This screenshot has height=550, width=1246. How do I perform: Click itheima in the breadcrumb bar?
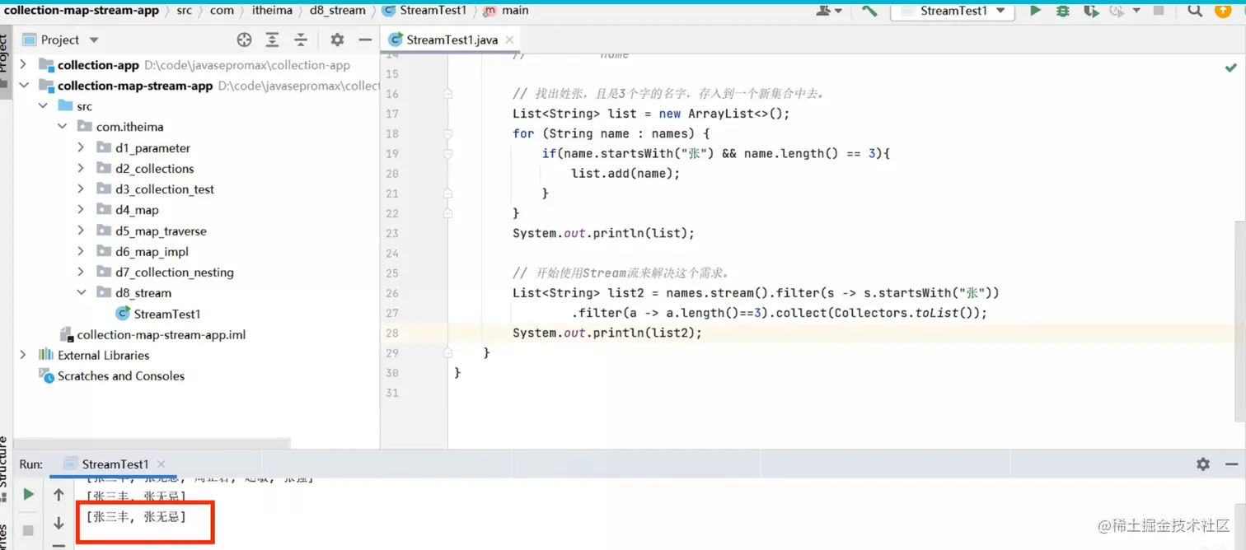pos(271,11)
